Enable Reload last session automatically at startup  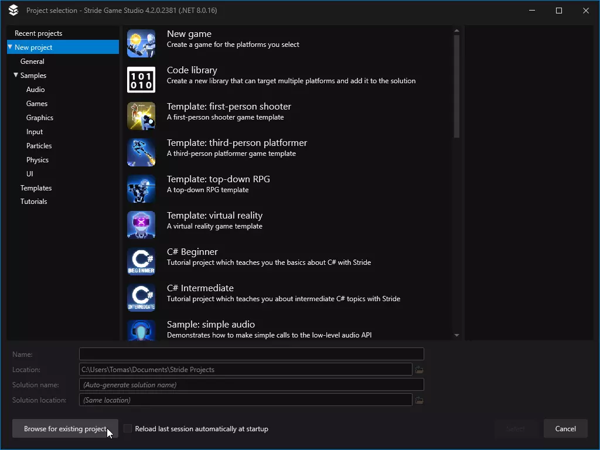click(x=128, y=428)
